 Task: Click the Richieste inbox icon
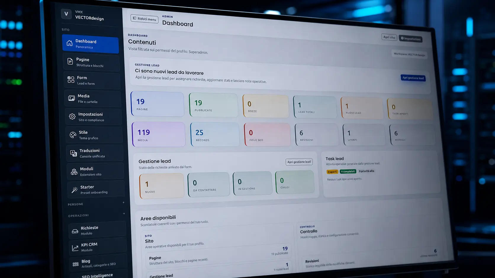pos(75,231)
